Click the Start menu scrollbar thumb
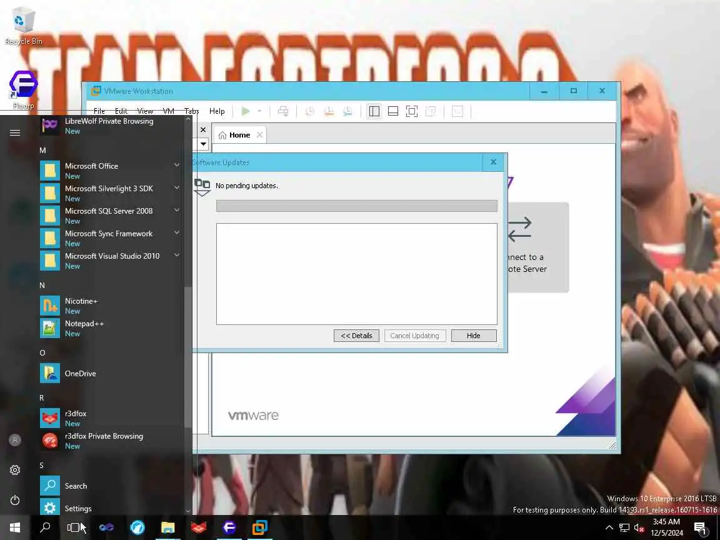The image size is (720, 540). point(187,357)
